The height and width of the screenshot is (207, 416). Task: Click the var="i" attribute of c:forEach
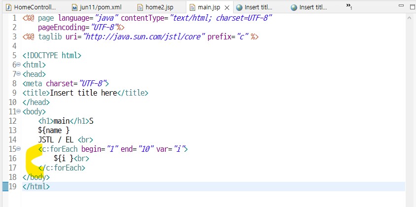pos(170,149)
